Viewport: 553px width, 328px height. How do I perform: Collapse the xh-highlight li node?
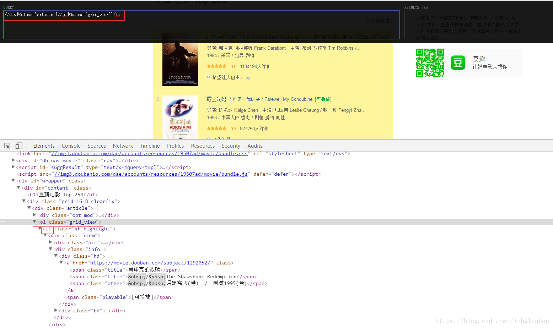pos(40,229)
